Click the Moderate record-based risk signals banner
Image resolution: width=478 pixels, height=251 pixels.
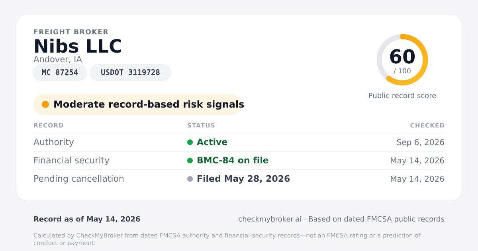(137, 104)
